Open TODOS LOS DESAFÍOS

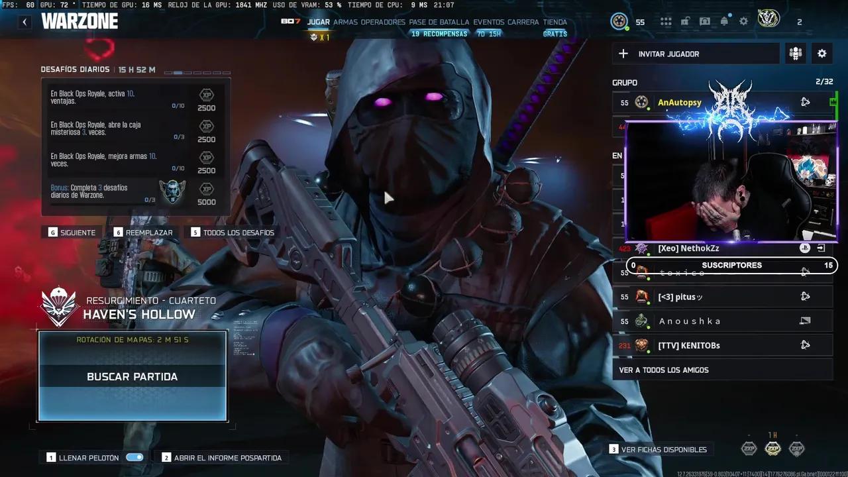(233, 233)
